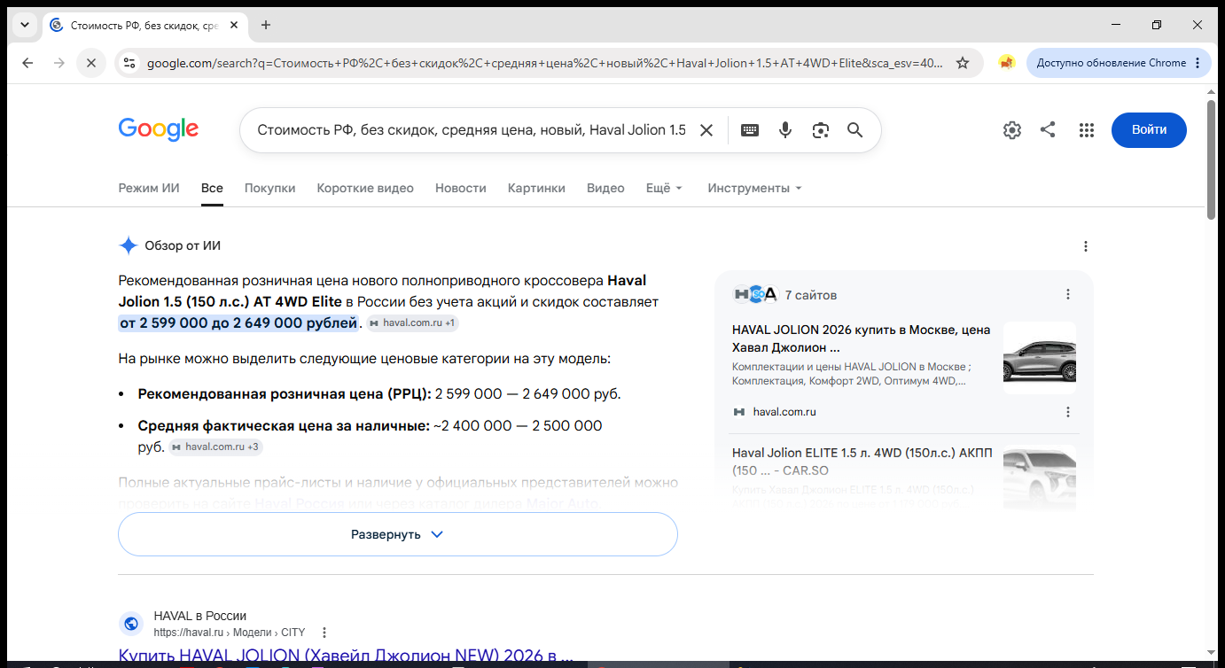Click the scrollbar up arrow
Screen dimensions: 1225x668
click(1212, 90)
